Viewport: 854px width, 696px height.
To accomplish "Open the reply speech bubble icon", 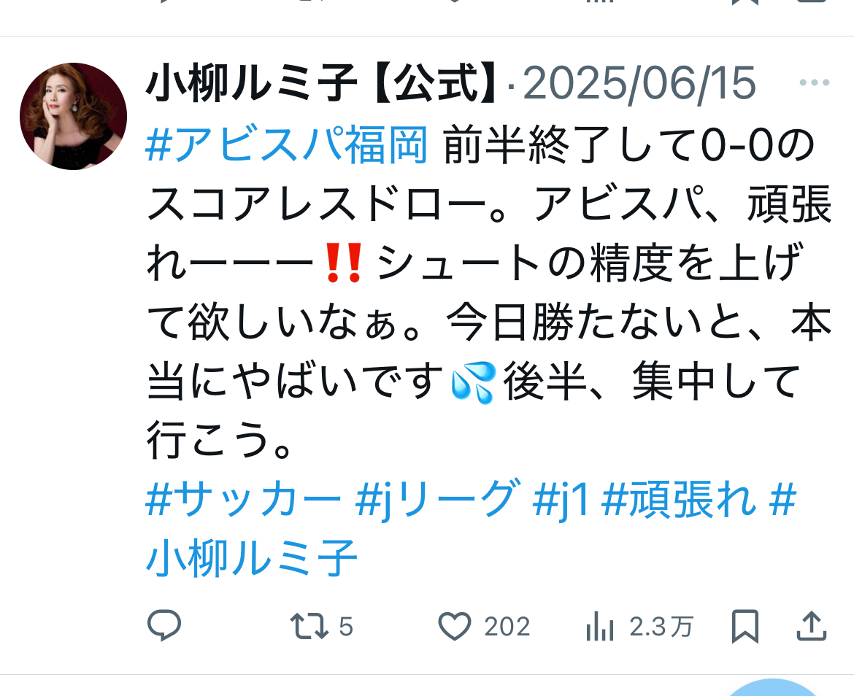I will click(164, 625).
